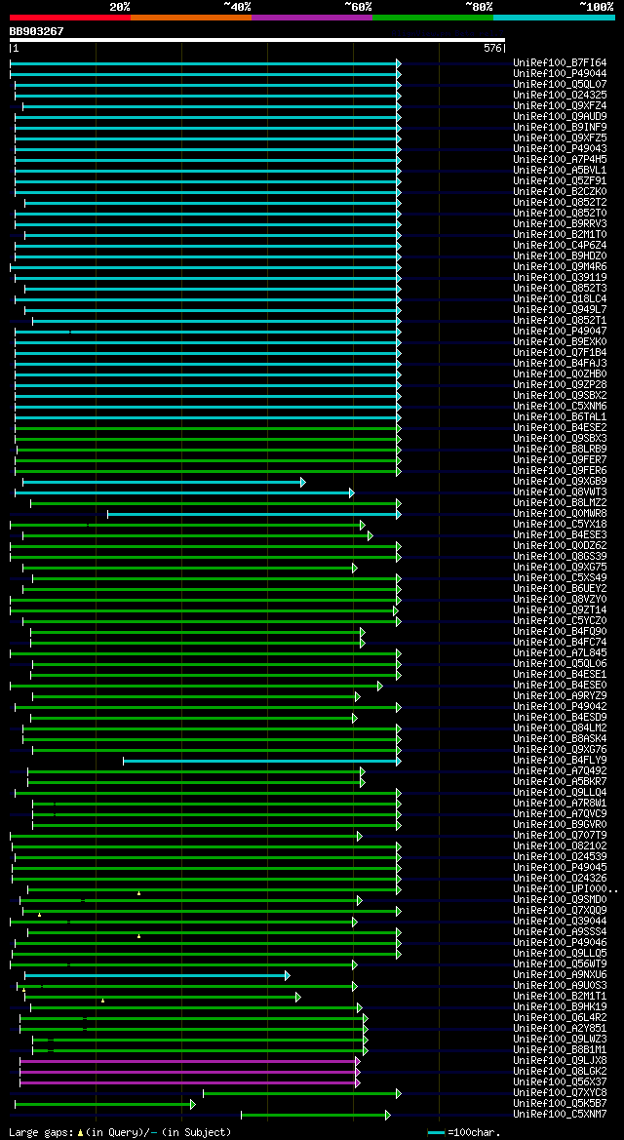
Task: Select the UniRef100_C5YX18 label
Action: coord(560,525)
